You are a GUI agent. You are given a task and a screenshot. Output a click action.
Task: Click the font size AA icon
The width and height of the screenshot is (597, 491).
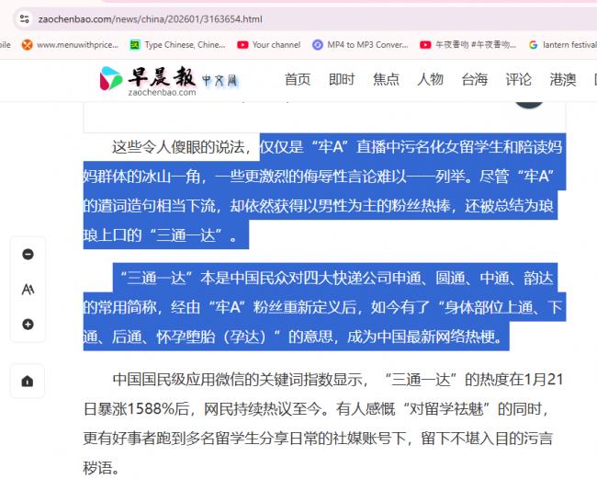(28, 290)
